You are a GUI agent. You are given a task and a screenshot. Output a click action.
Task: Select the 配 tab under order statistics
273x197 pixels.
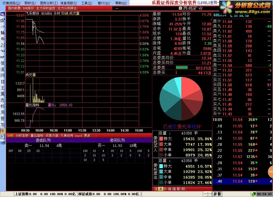tap(178, 189)
